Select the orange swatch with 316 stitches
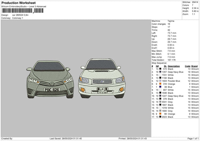The height and width of the screenshot is (141, 200). click(x=160, y=84)
